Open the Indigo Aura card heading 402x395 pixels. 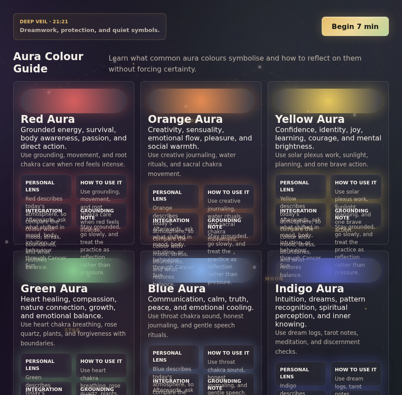pyautogui.click(x=309, y=289)
